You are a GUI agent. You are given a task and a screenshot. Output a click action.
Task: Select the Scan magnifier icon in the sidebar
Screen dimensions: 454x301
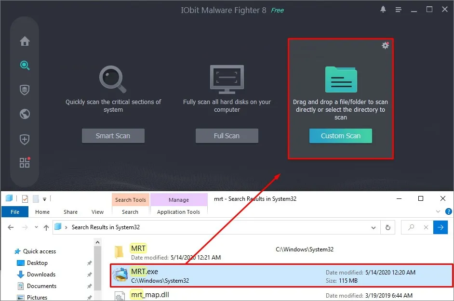click(x=24, y=65)
